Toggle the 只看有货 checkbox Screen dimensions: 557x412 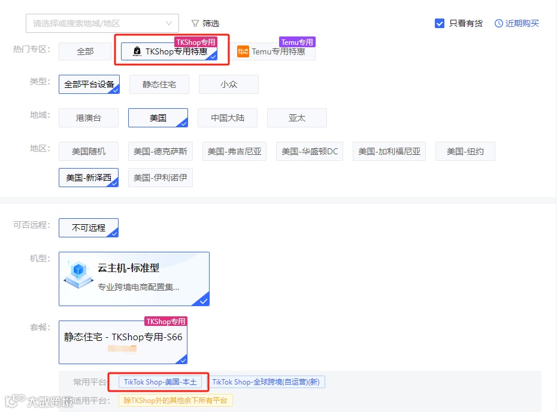point(440,23)
